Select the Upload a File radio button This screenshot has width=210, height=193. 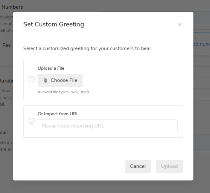coord(31,79)
